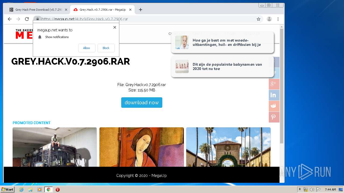Click the network tray icon
The image size is (344, 193).
[306, 190]
